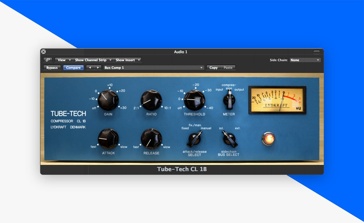Image resolution: width=364 pixels, height=223 pixels.
Task: Open the Show Channel Strip dropdown
Action: click(x=93, y=60)
